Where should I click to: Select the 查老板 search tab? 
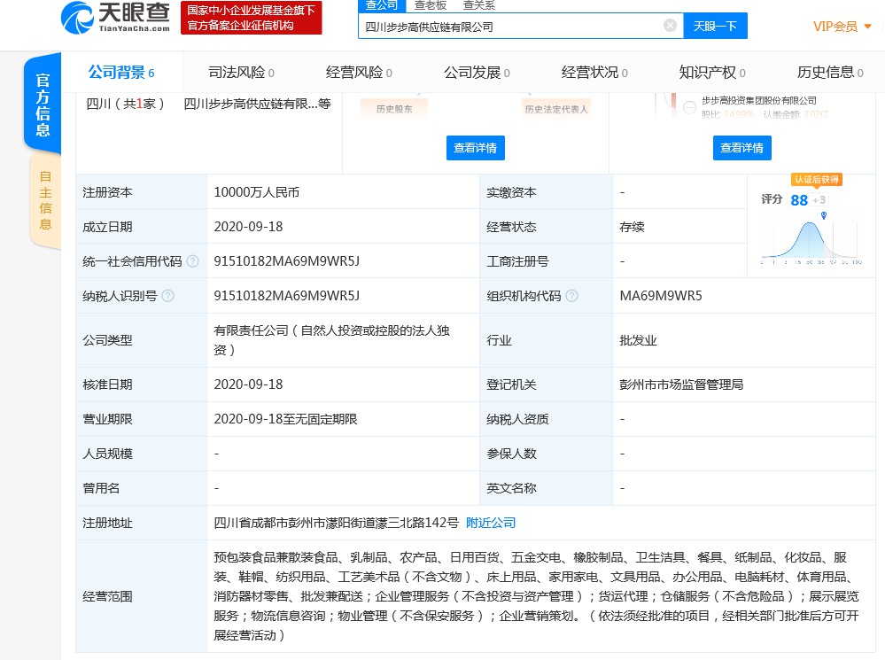(430, 5)
